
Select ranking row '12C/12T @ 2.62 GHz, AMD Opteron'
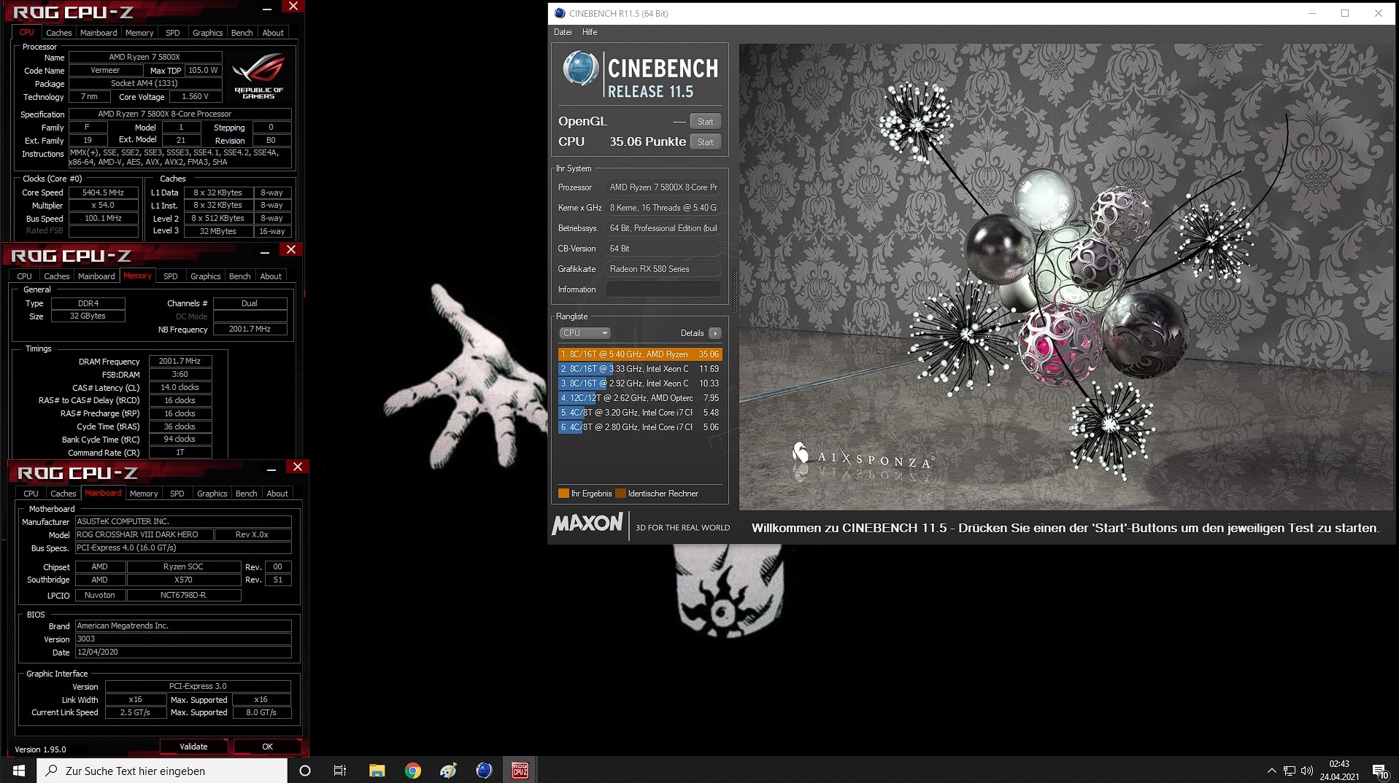coord(640,398)
